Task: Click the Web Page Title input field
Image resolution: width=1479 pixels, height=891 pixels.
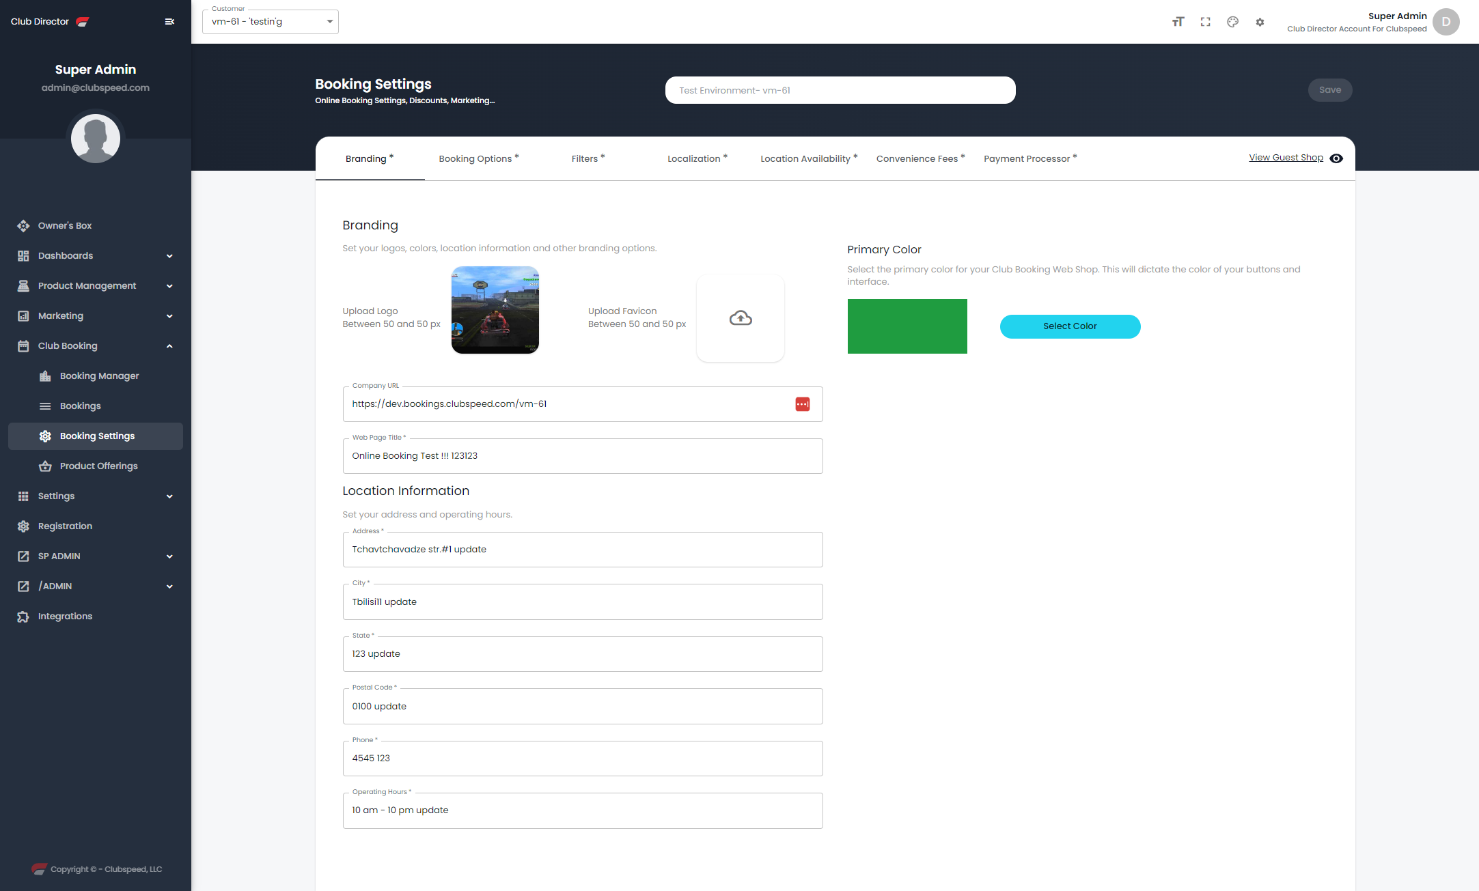Action: point(583,456)
